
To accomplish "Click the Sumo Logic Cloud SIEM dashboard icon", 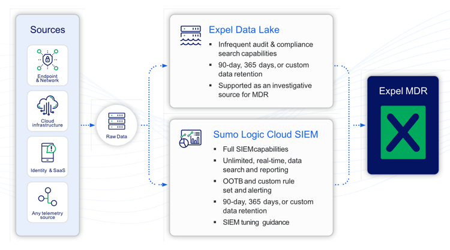I will tap(190, 138).
